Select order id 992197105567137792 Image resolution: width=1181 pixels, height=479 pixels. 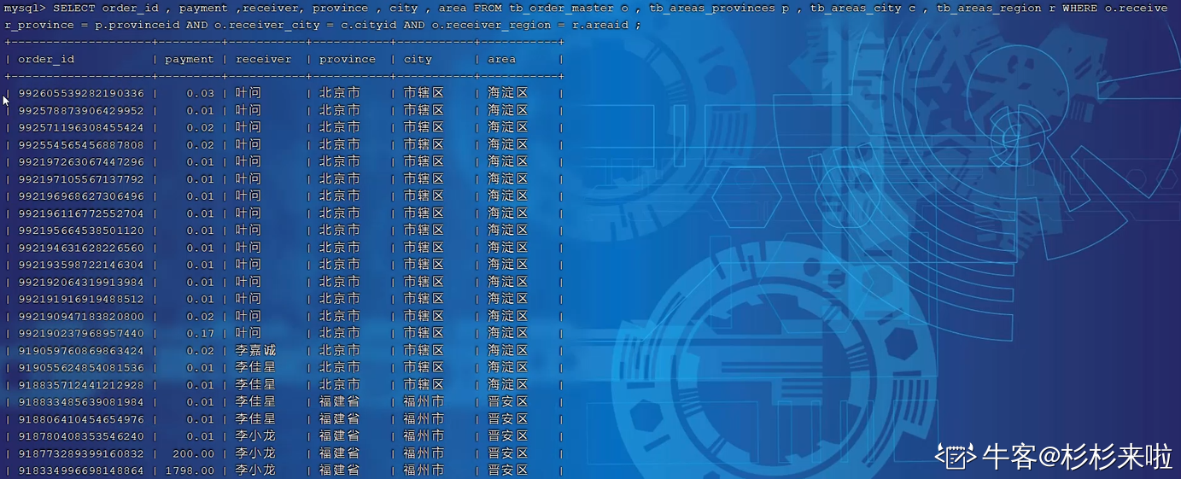(81, 179)
